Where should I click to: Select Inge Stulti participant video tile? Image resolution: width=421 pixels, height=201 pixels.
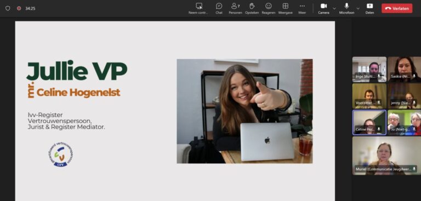coord(369,69)
